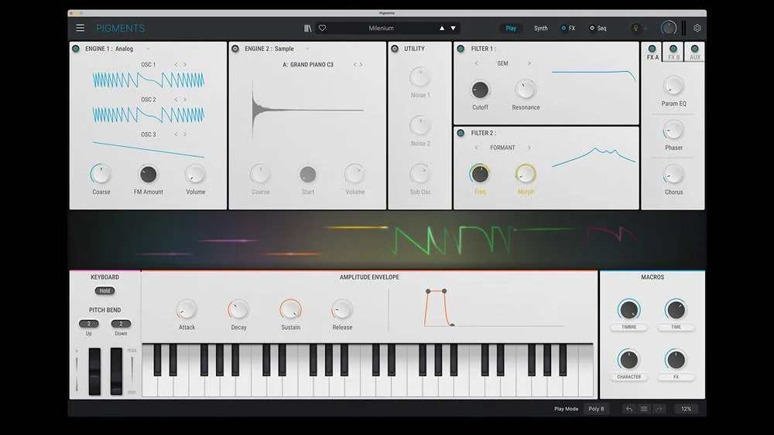Switch Filter 2 Formant to next type
The height and width of the screenshot is (435, 774).
tap(529, 148)
